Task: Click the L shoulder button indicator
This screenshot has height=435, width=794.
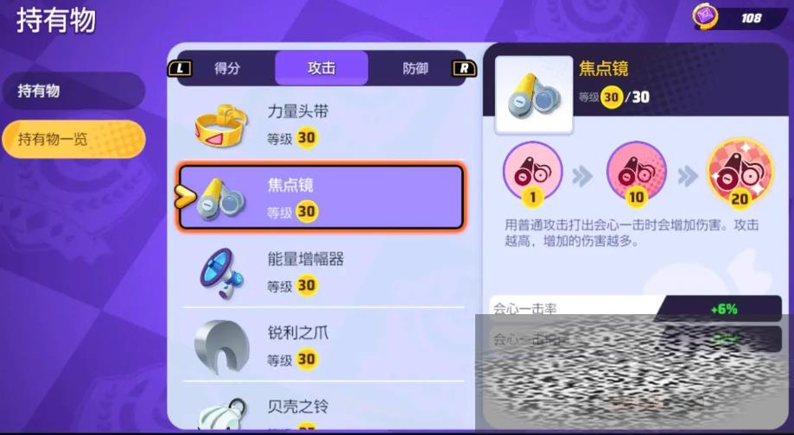Action: pos(180,68)
